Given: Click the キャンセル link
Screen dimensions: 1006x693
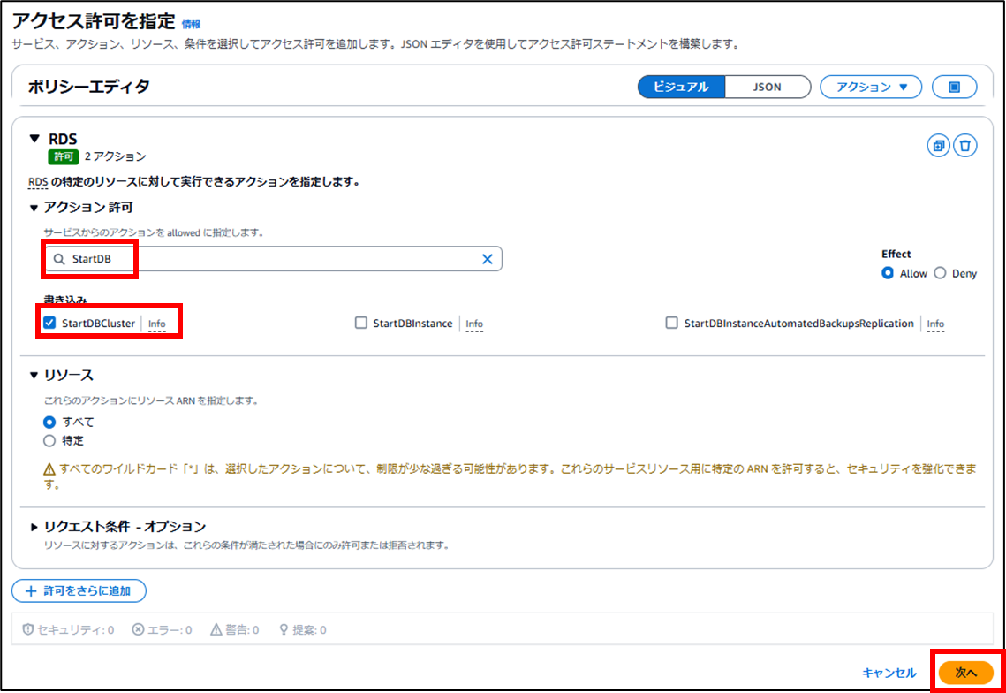Looking at the screenshot, I should click(889, 673).
